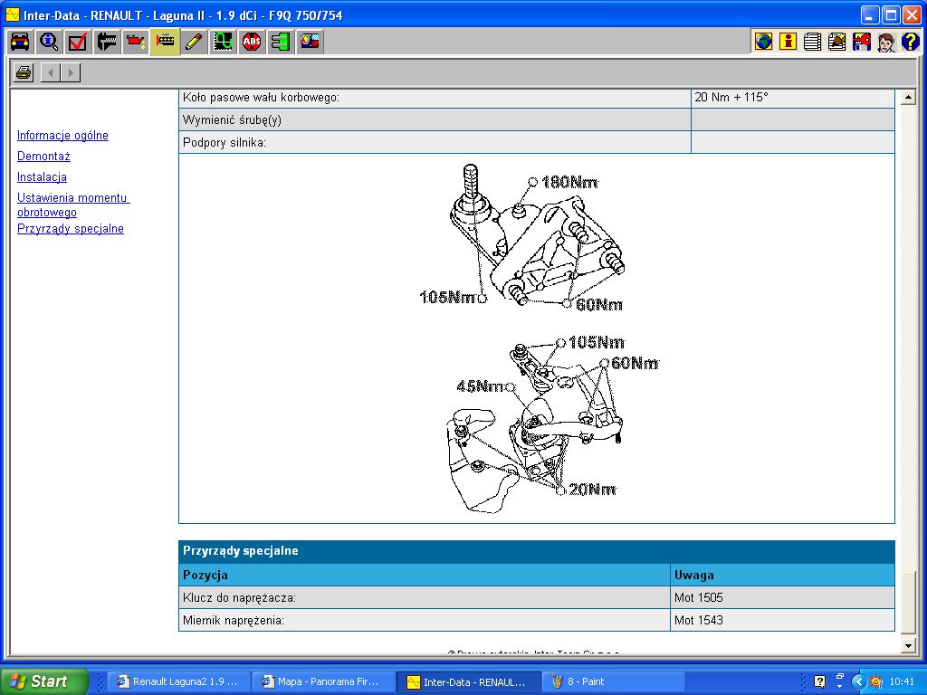Open the vehicle selection car icon

[x=20, y=42]
